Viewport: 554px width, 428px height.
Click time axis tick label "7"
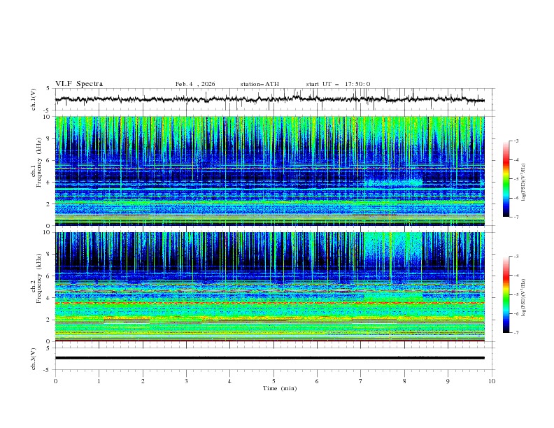coord(361,381)
